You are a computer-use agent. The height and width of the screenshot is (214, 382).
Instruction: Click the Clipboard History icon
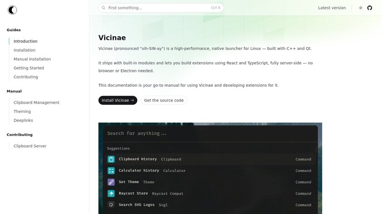(111, 159)
